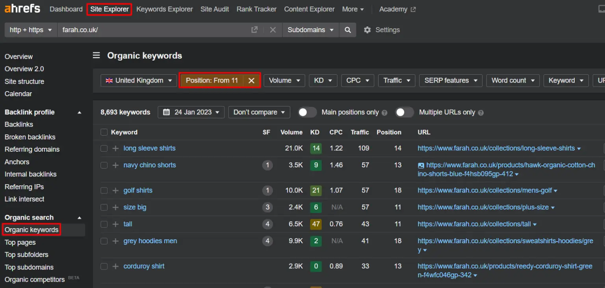Screen dimensions: 605x288
Task: Select Backlinks in the sidebar
Action: tap(19, 125)
